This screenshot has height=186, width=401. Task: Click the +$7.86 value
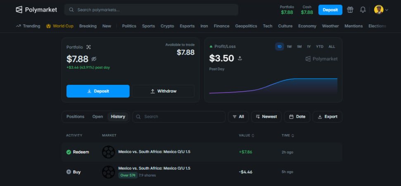click(245, 152)
